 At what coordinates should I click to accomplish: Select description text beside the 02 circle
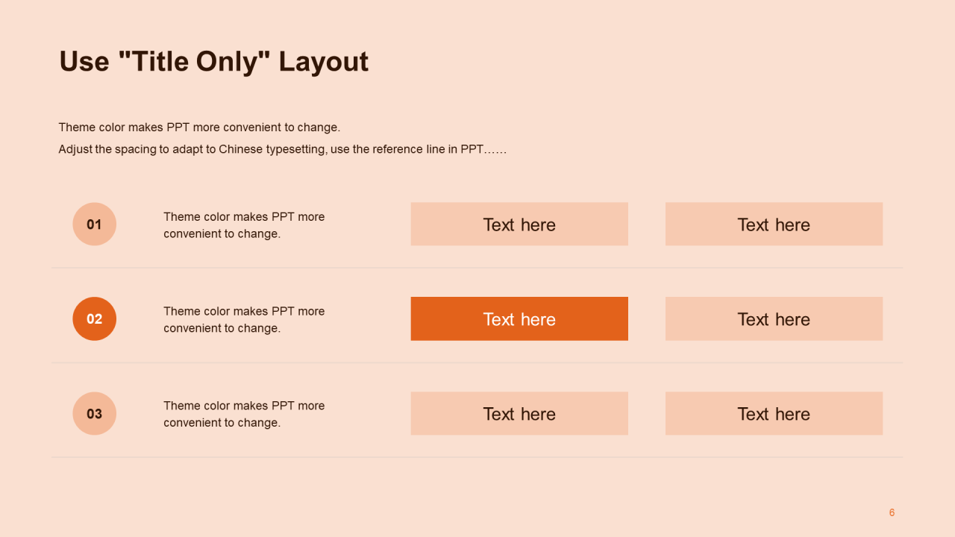[x=244, y=320]
